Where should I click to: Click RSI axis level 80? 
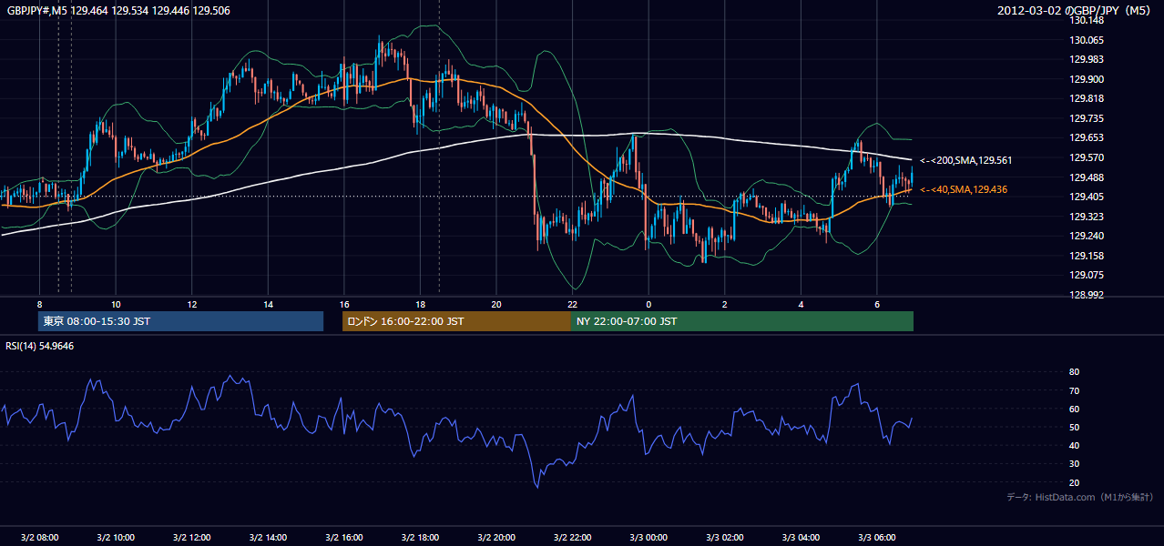coord(1074,372)
